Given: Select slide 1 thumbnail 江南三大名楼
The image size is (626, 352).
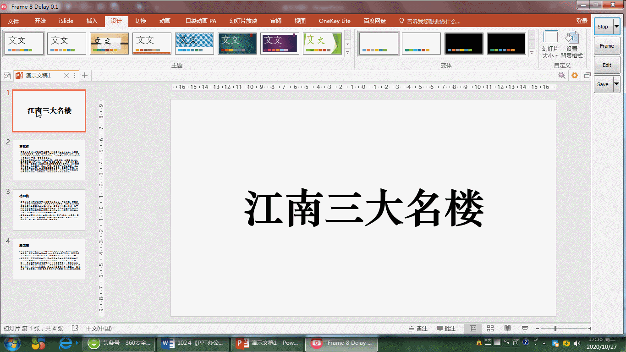Looking at the screenshot, I should 49,111.
